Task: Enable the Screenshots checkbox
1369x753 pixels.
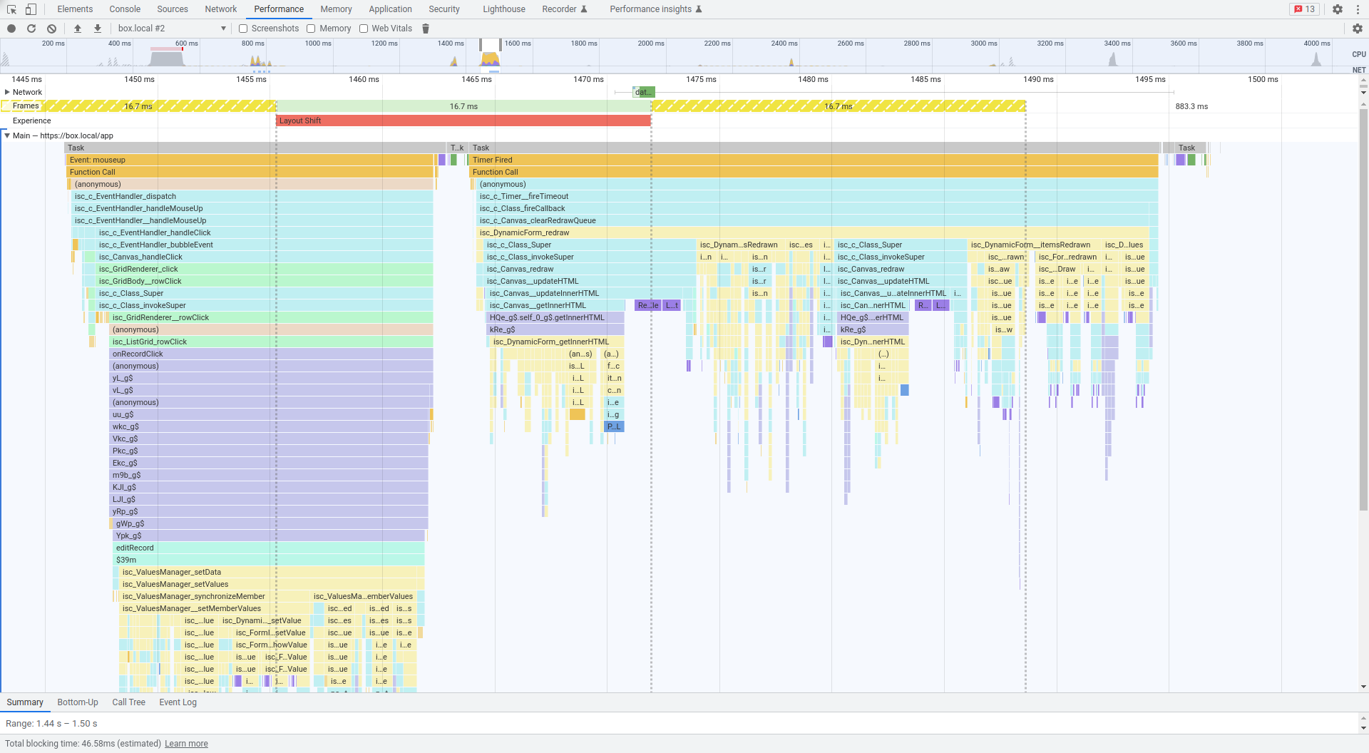Action: pyautogui.click(x=243, y=29)
